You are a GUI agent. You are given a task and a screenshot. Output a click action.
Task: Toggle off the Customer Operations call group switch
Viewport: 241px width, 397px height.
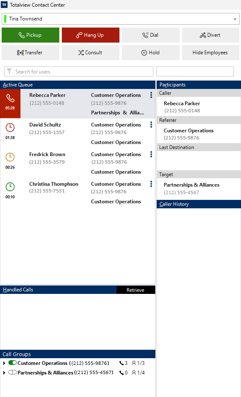[x=13, y=363]
